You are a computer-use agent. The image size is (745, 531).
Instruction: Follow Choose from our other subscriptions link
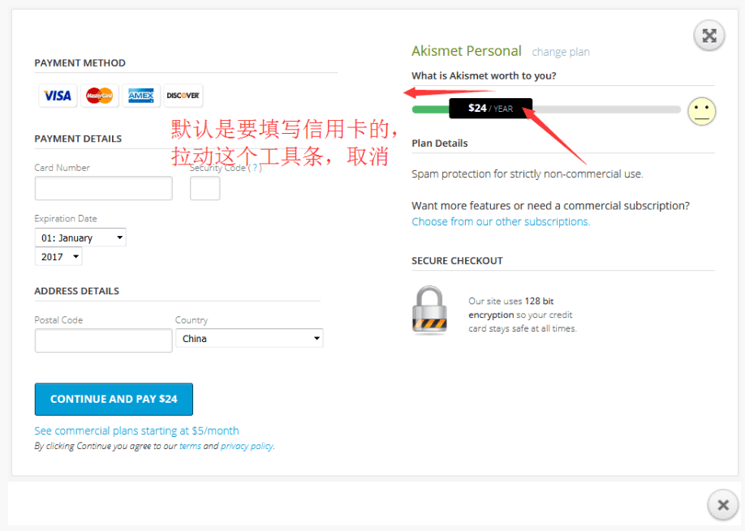(501, 221)
